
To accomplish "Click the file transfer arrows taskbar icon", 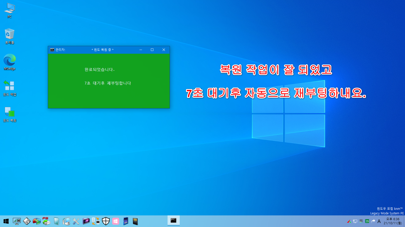I will [96, 221].
